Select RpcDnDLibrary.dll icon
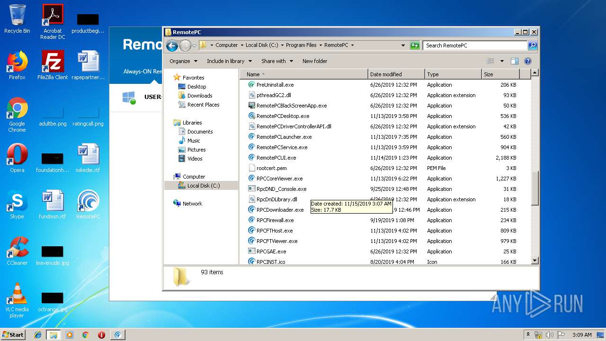This screenshot has height=341, width=606. point(252,199)
